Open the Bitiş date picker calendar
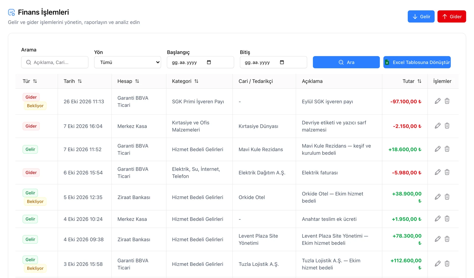Screen dimensions: 474x278 [282, 62]
